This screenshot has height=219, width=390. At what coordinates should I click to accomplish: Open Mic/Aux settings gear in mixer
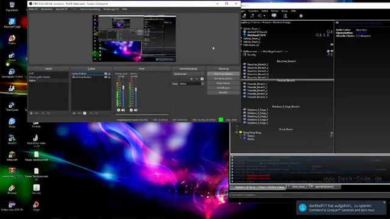click(x=131, y=110)
